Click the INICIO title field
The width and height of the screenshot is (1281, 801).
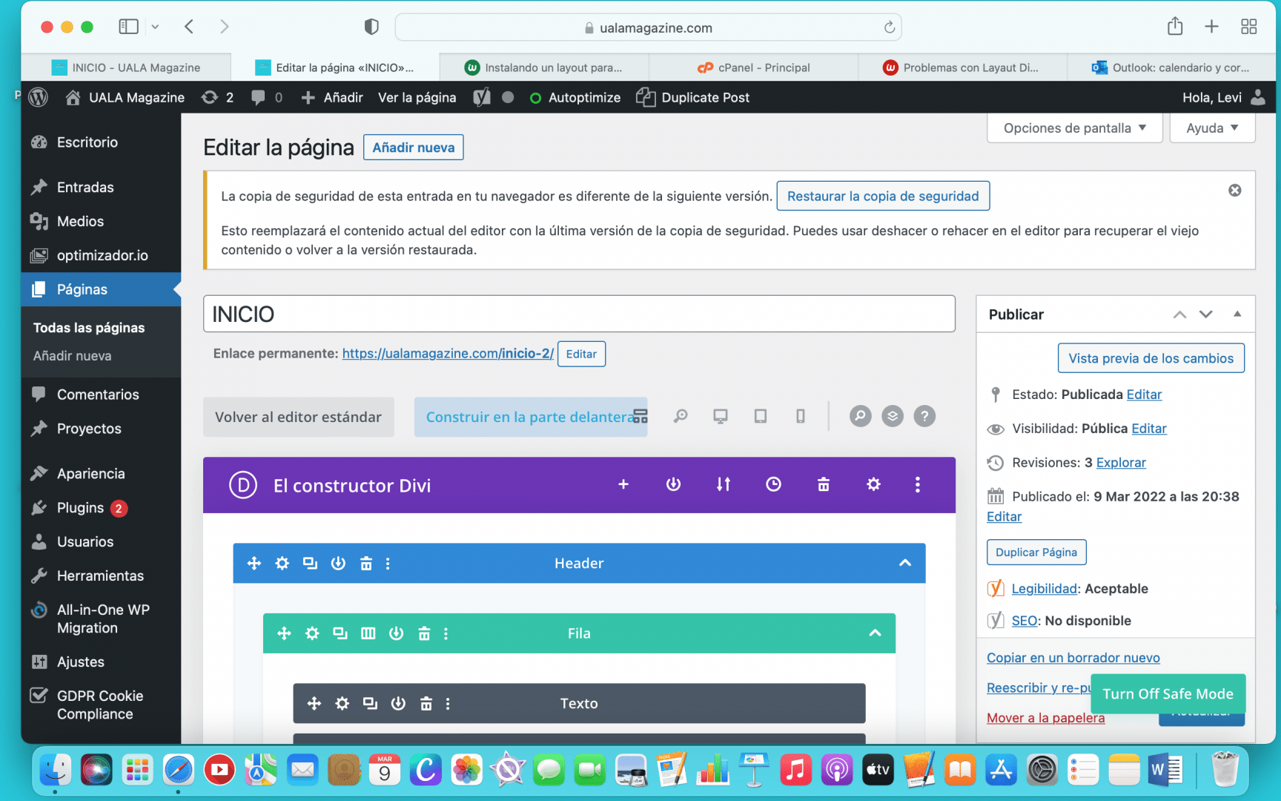click(579, 314)
